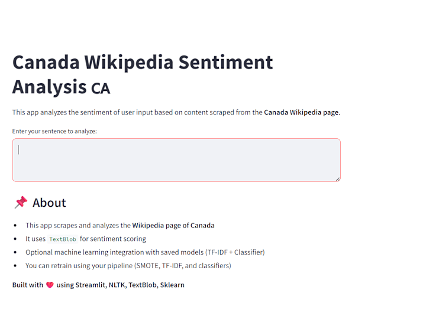Screen dimensions: 426x319
Task: Click the optional machine learning bullet marker
Action: pyautogui.click(x=15, y=252)
